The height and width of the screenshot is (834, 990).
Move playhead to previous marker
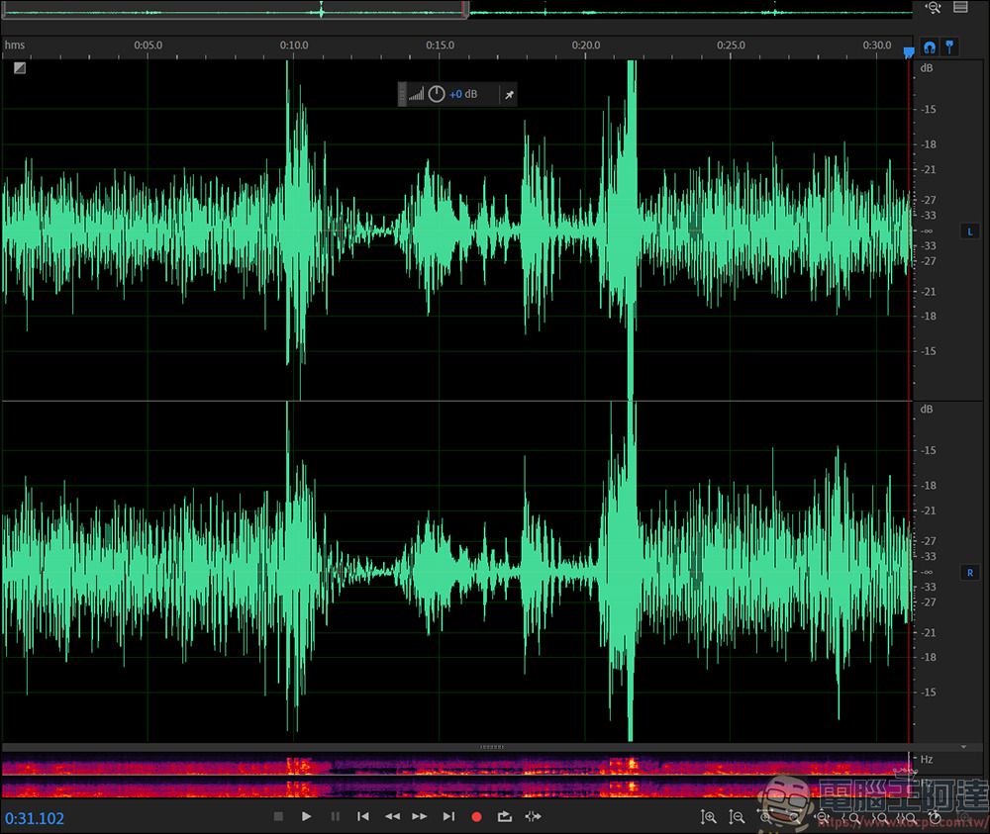point(363,816)
